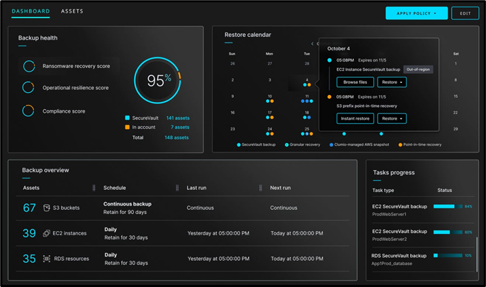Click EC2 next run Today at 05:00:00 PM
The image size is (486, 287).
297,233
